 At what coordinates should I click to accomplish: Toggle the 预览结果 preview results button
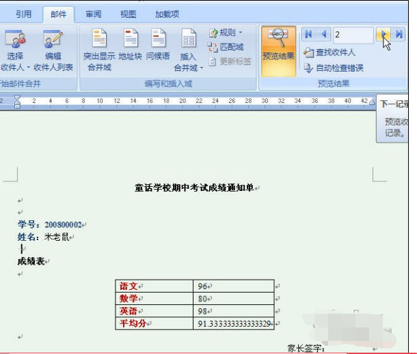pos(278,51)
